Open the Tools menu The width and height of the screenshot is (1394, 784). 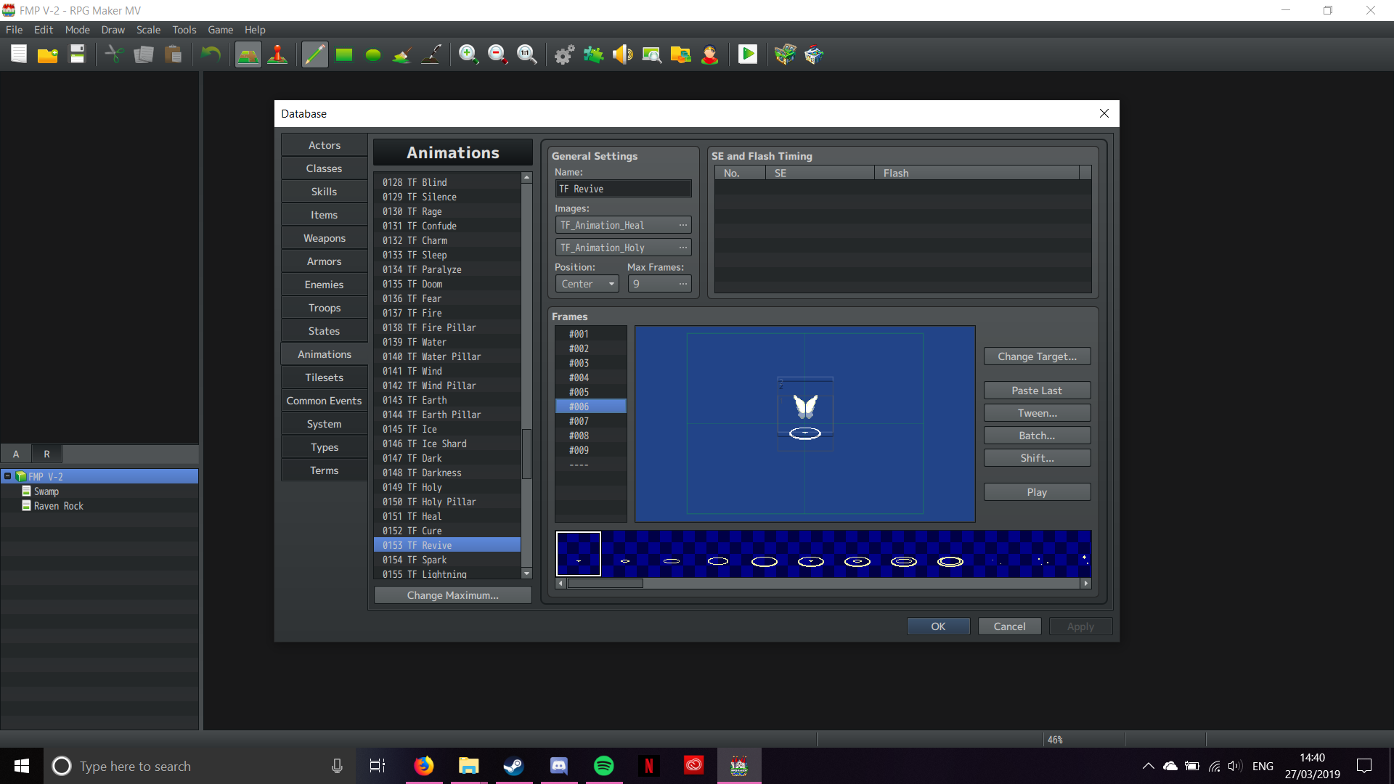[184, 30]
